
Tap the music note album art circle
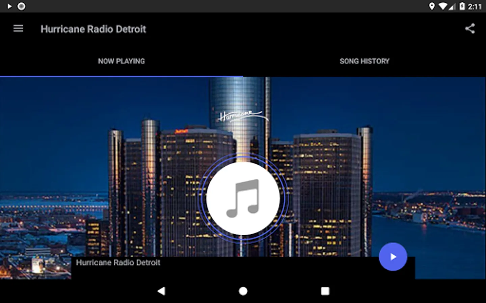tap(243, 199)
